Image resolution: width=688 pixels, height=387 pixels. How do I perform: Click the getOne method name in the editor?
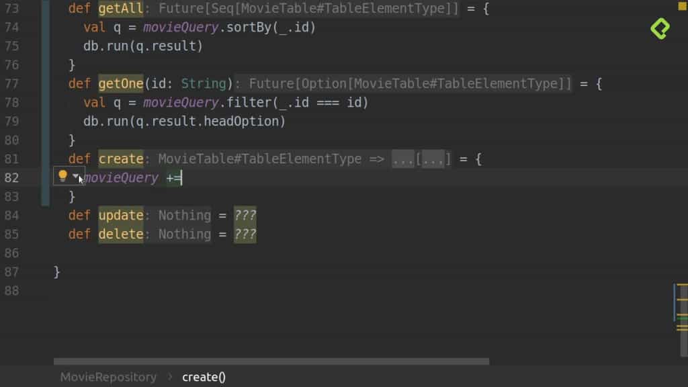click(x=121, y=83)
